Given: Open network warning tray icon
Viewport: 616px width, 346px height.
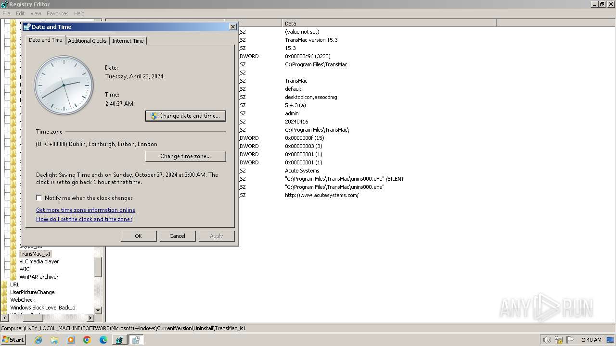Looking at the screenshot, I should pyautogui.click(x=559, y=340).
